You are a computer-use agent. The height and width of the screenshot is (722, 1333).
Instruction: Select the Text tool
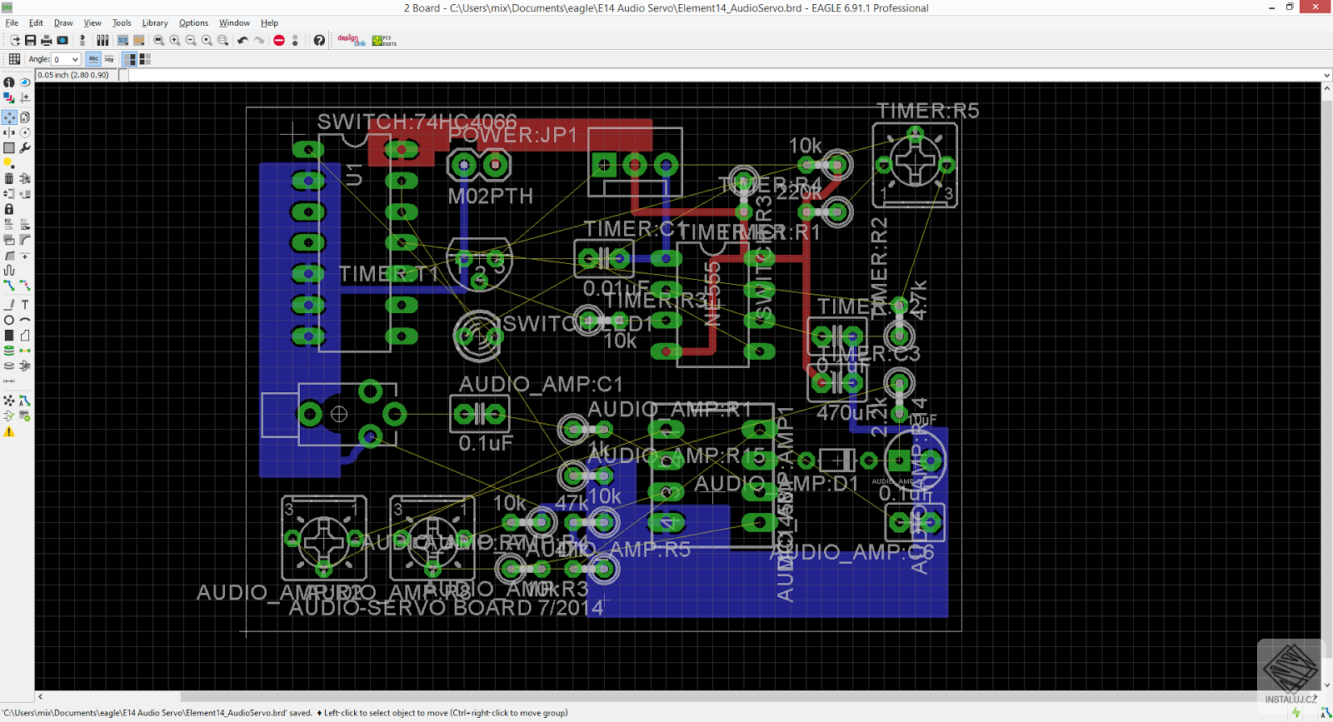click(25, 305)
